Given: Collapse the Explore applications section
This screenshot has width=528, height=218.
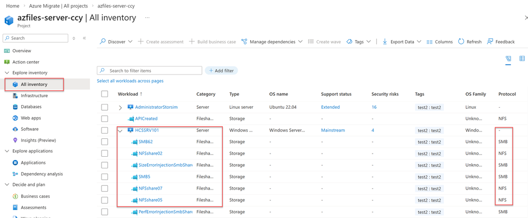Looking at the screenshot, I should click(x=7, y=151).
